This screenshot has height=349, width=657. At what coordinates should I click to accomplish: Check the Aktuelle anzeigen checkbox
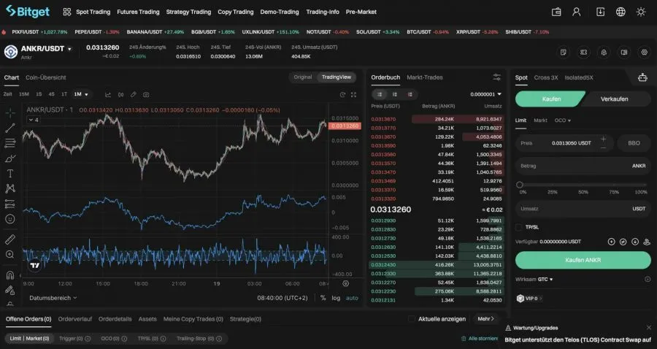coord(412,319)
